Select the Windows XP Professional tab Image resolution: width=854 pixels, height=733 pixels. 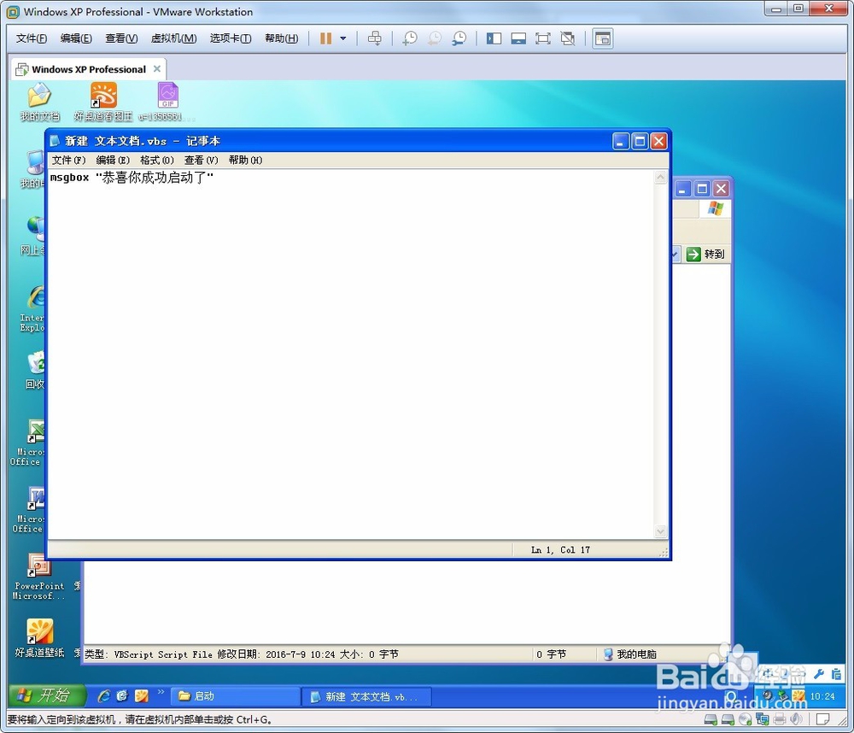(x=88, y=69)
